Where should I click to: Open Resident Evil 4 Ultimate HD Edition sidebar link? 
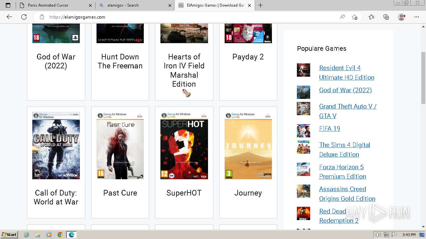pos(346,72)
